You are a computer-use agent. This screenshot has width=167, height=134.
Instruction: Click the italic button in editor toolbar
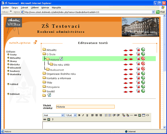coord(83,115)
